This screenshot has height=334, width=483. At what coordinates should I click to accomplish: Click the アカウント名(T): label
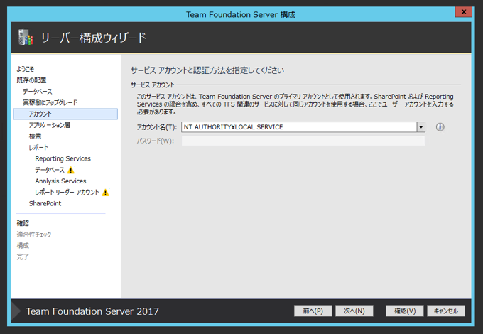tap(157, 127)
